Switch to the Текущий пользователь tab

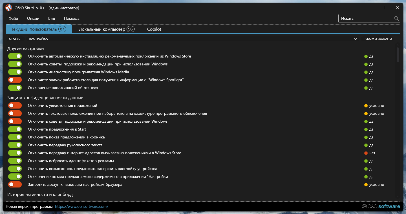pyautogui.click(x=39, y=29)
